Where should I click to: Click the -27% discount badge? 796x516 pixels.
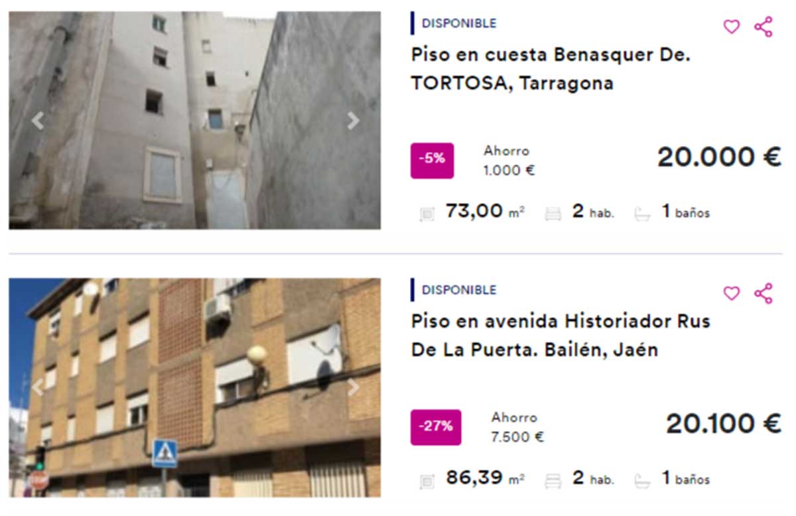click(436, 427)
